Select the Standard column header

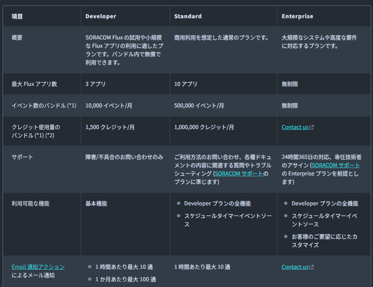(188, 16)
